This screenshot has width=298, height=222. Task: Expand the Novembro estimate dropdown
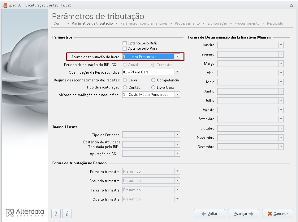coord(281,138)
